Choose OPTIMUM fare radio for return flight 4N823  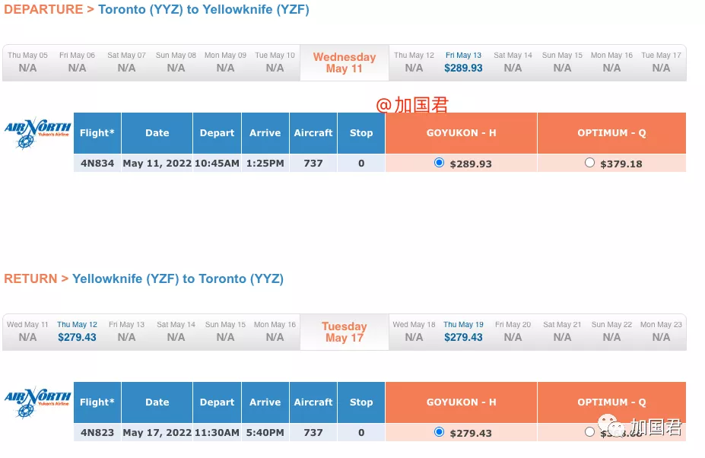coord(589,432)
